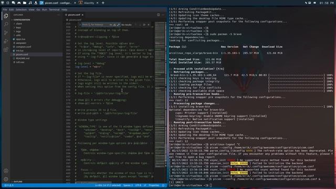Open apps.lua in the explorer
The image size is (336, 189).
(20, 39)
